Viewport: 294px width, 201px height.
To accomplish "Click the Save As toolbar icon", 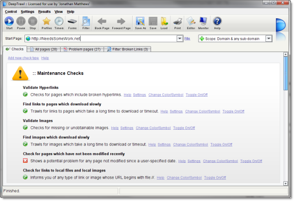I will (140, 23).
